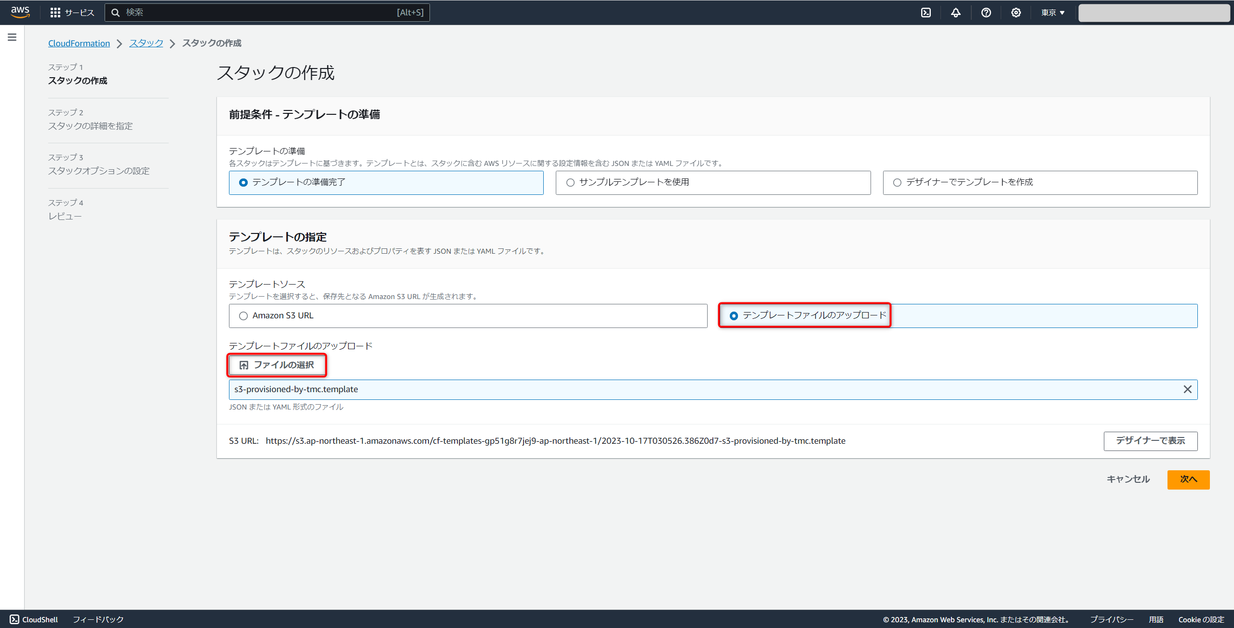Click デザイナーで表示 button
Image resolution: width=1234 pixels, height=628 pixels.
pos(1150,441)
